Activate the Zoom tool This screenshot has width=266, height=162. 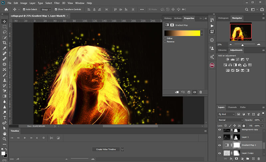4,139
